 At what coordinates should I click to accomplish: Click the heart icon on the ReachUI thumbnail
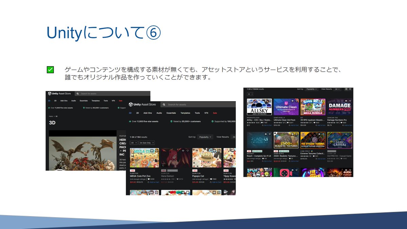coord(270,134)
